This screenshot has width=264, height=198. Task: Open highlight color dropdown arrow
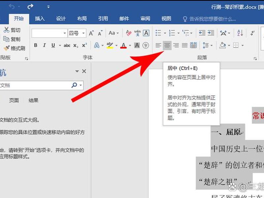[116, 46]
